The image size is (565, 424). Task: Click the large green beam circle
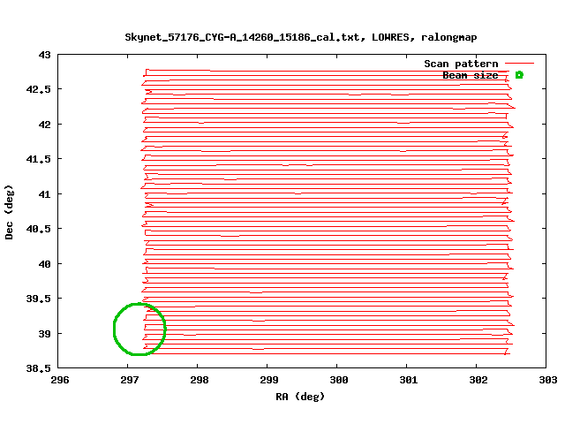(139, 329)
